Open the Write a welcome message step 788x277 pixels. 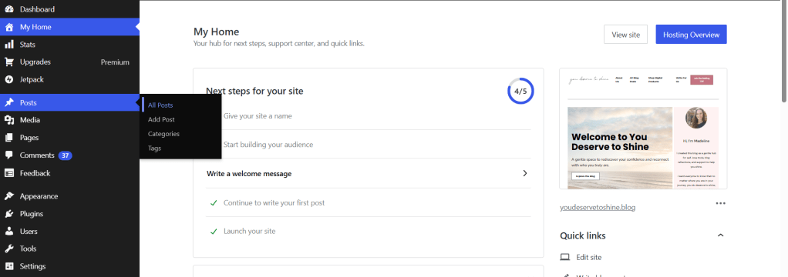pos(368,174)
